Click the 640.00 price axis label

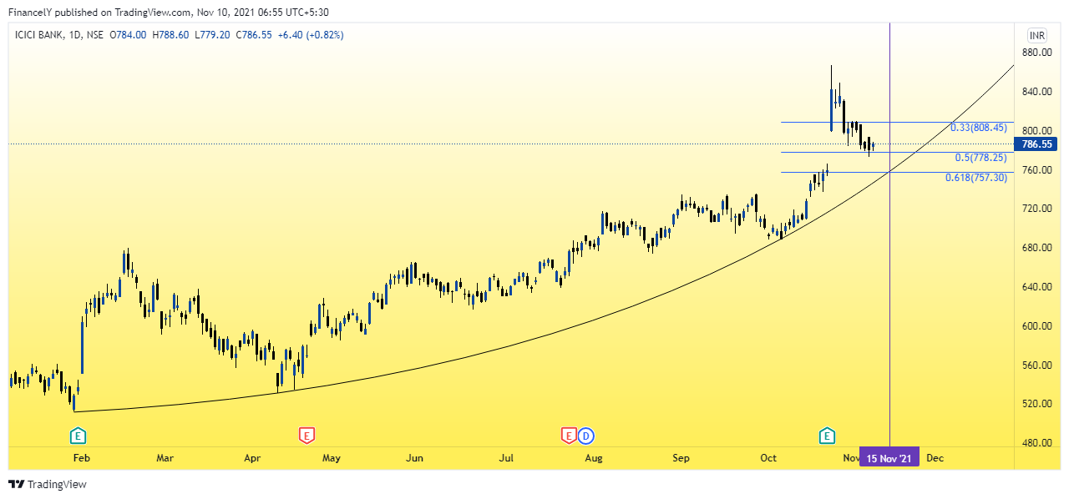tap(1036, 287)
